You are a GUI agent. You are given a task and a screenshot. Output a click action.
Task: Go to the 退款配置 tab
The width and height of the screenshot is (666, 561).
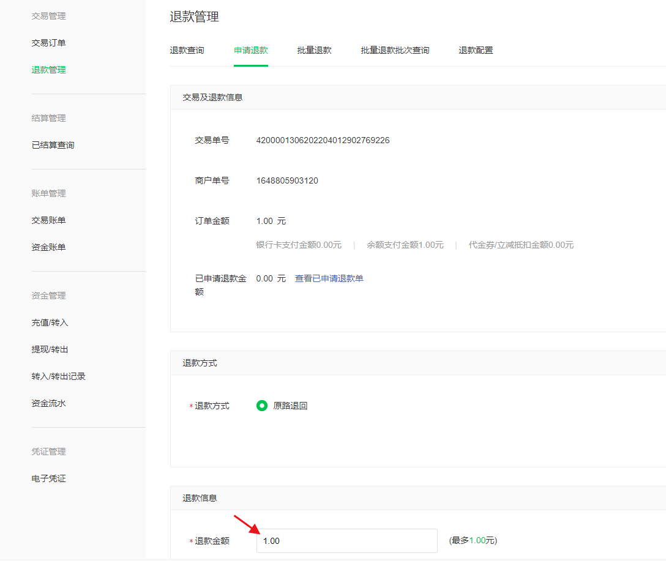point(476,50)
